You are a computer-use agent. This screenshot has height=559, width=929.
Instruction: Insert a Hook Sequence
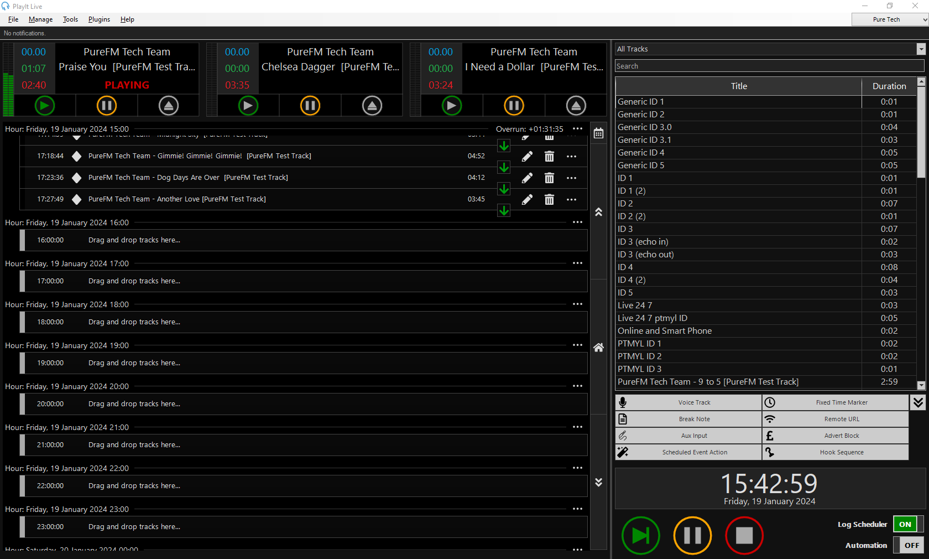(x=836, y=452)
